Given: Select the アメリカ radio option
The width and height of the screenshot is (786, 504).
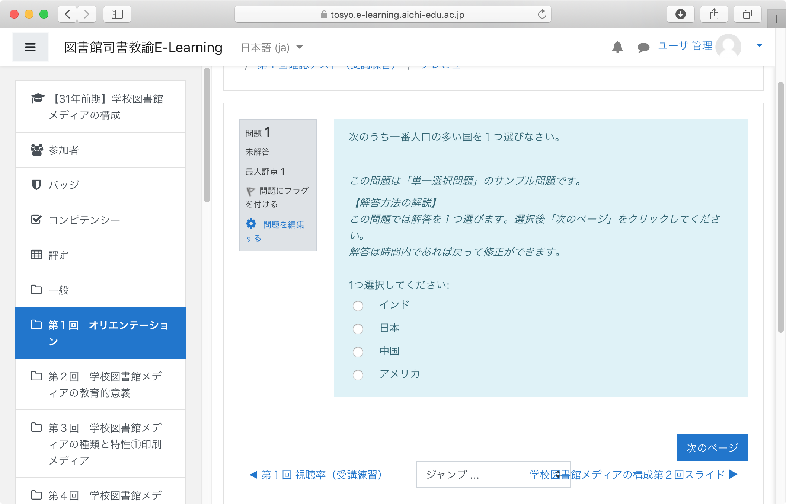Looking at the screenshot, I should tap(358, 375).
